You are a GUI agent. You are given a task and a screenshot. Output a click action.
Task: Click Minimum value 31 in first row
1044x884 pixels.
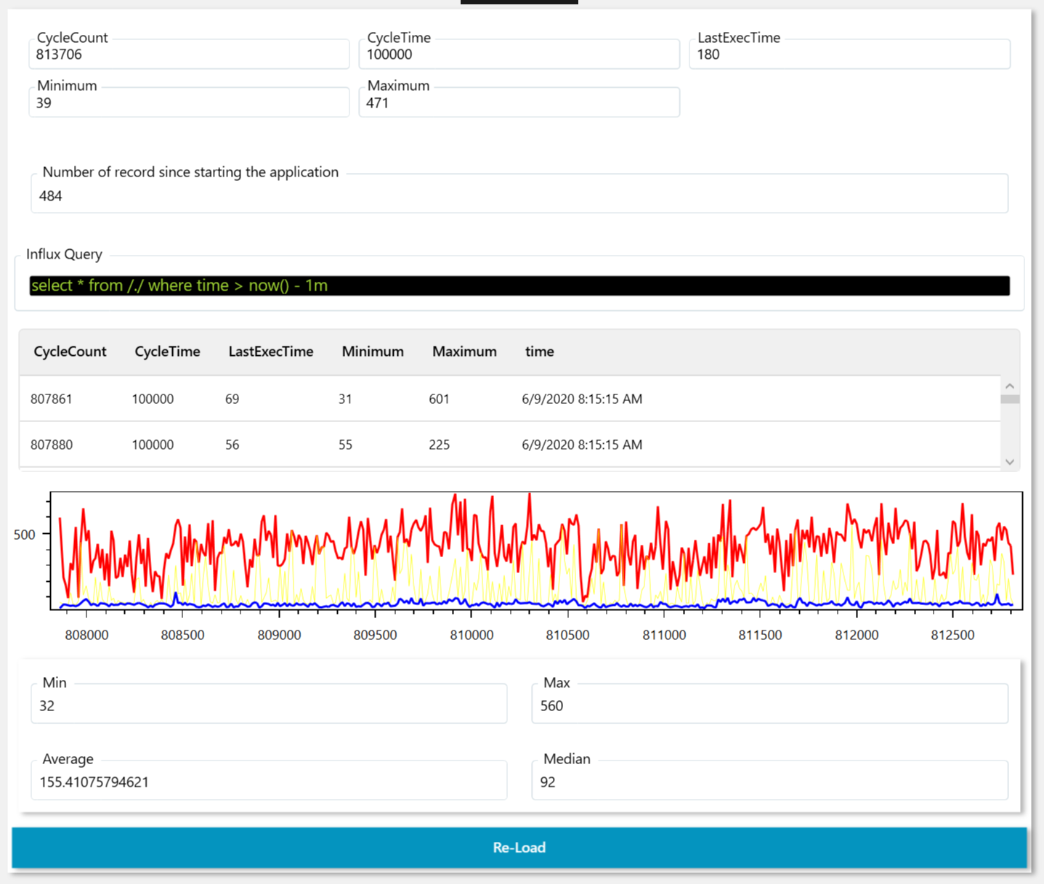(345, 399)
